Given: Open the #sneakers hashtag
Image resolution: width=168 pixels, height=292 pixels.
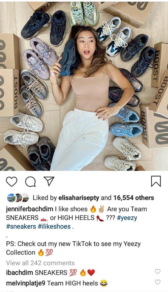Looking at the screenshot, I should 21,226.
